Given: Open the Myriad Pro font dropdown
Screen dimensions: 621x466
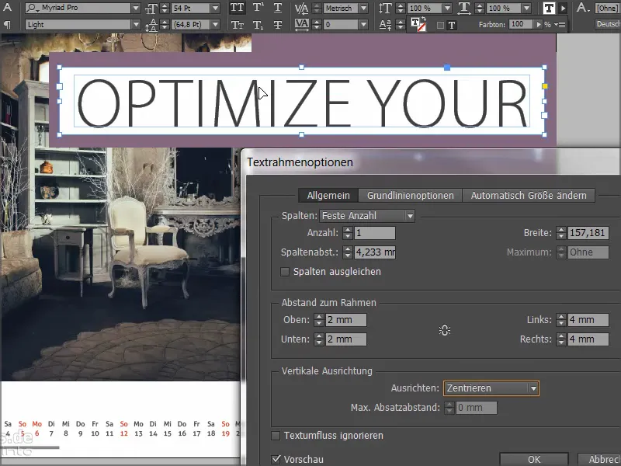Looking at the screenshot, I should pos(136,8).
